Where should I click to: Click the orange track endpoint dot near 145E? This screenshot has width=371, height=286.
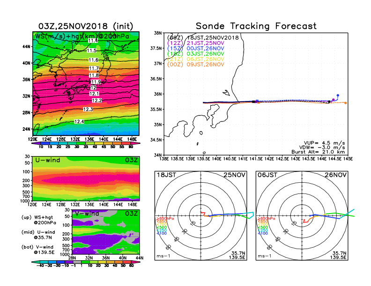(x=346, y=103)
